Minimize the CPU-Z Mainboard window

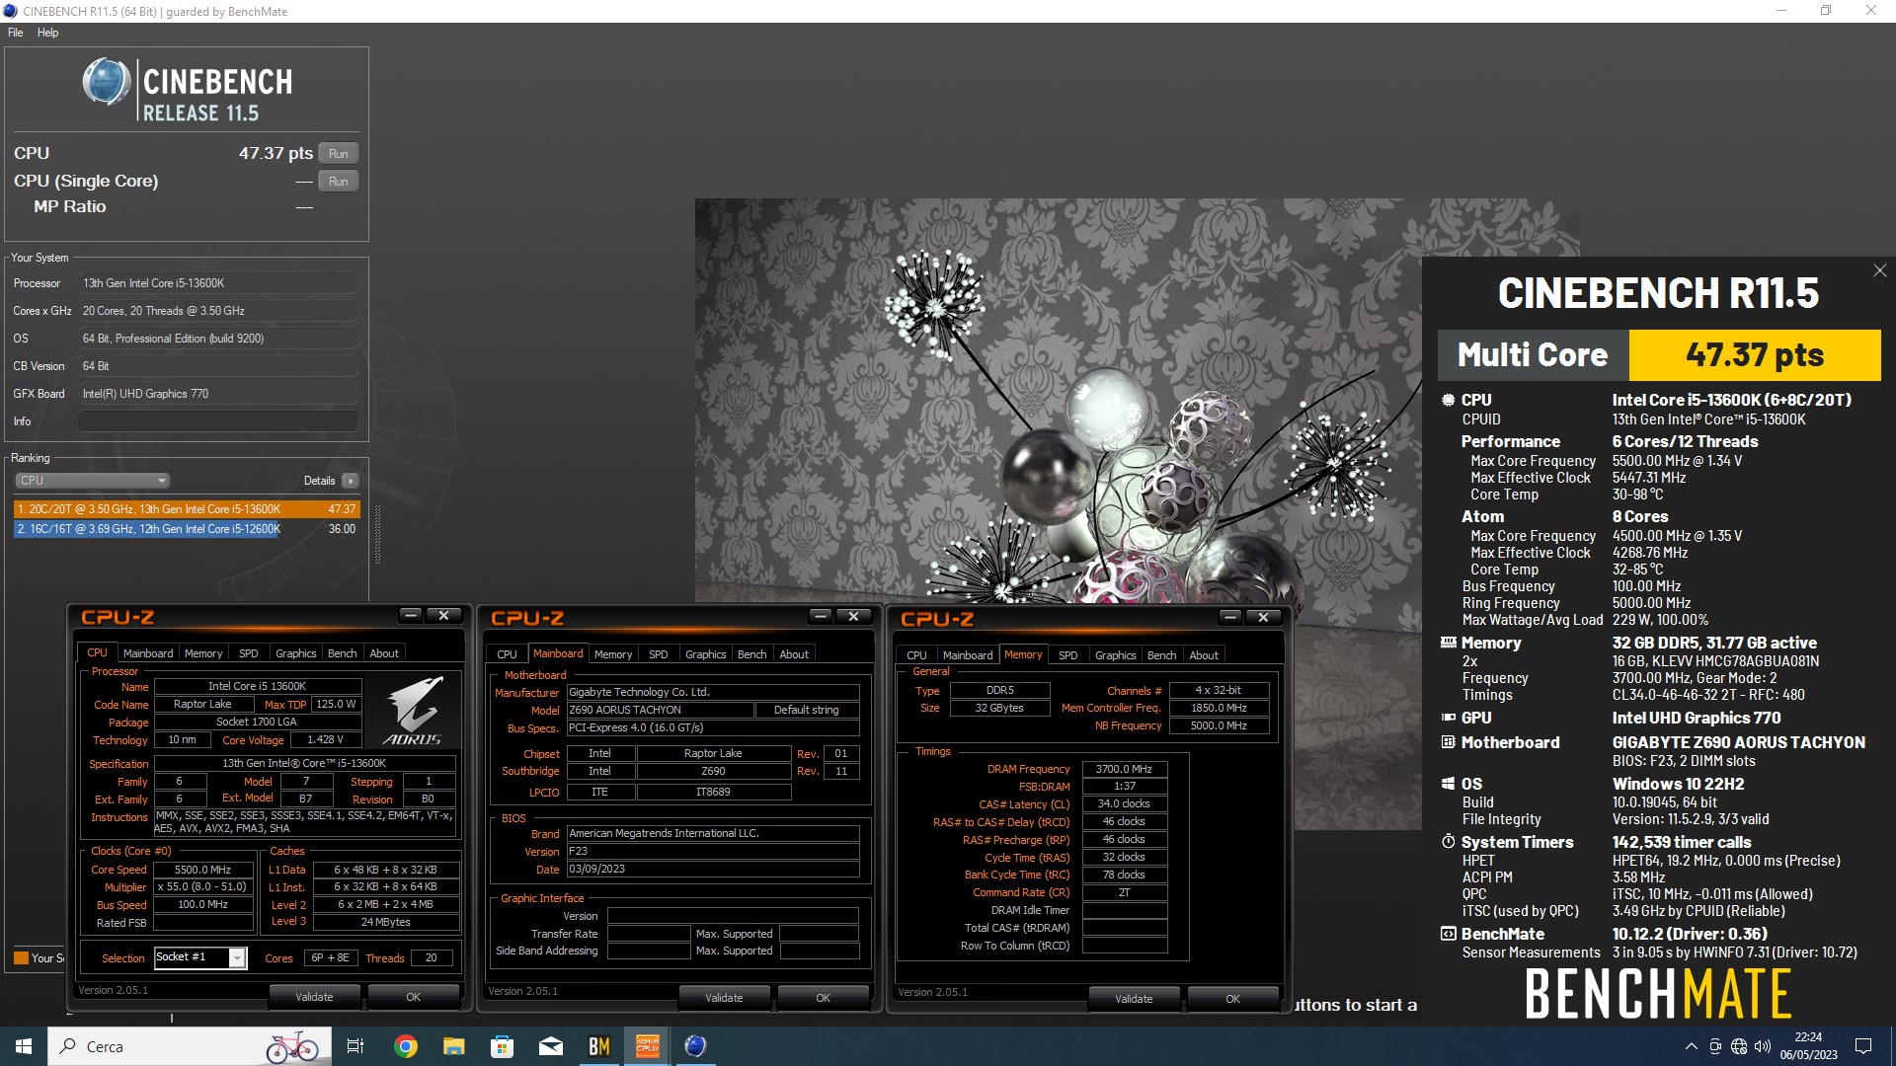(820, 616)
